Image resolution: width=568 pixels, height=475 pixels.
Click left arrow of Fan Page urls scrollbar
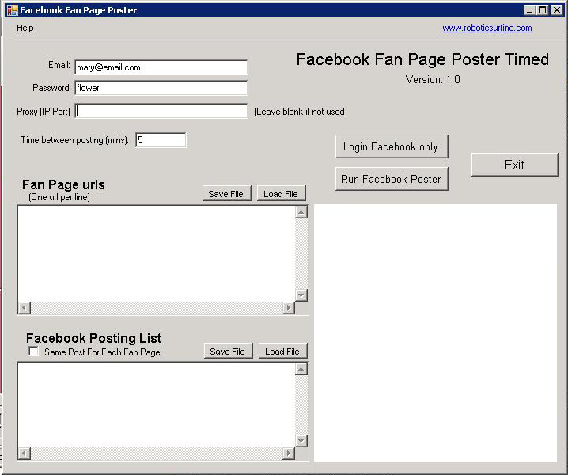pyautogui.click(x=25, y=308)
